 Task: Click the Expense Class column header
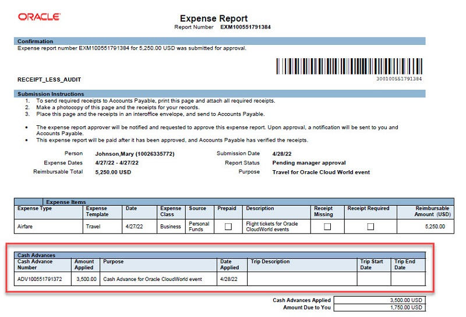171,212
